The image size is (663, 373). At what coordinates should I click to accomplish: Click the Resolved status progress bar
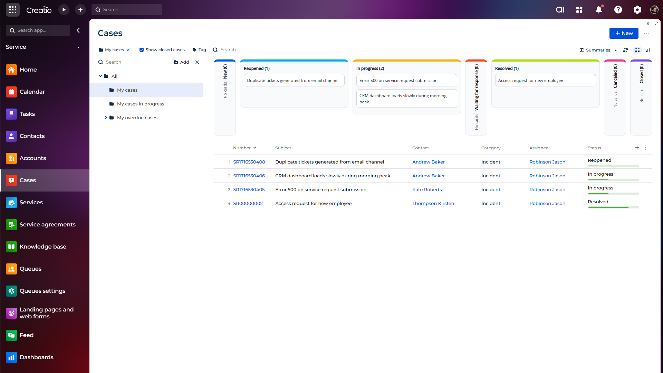613,207
